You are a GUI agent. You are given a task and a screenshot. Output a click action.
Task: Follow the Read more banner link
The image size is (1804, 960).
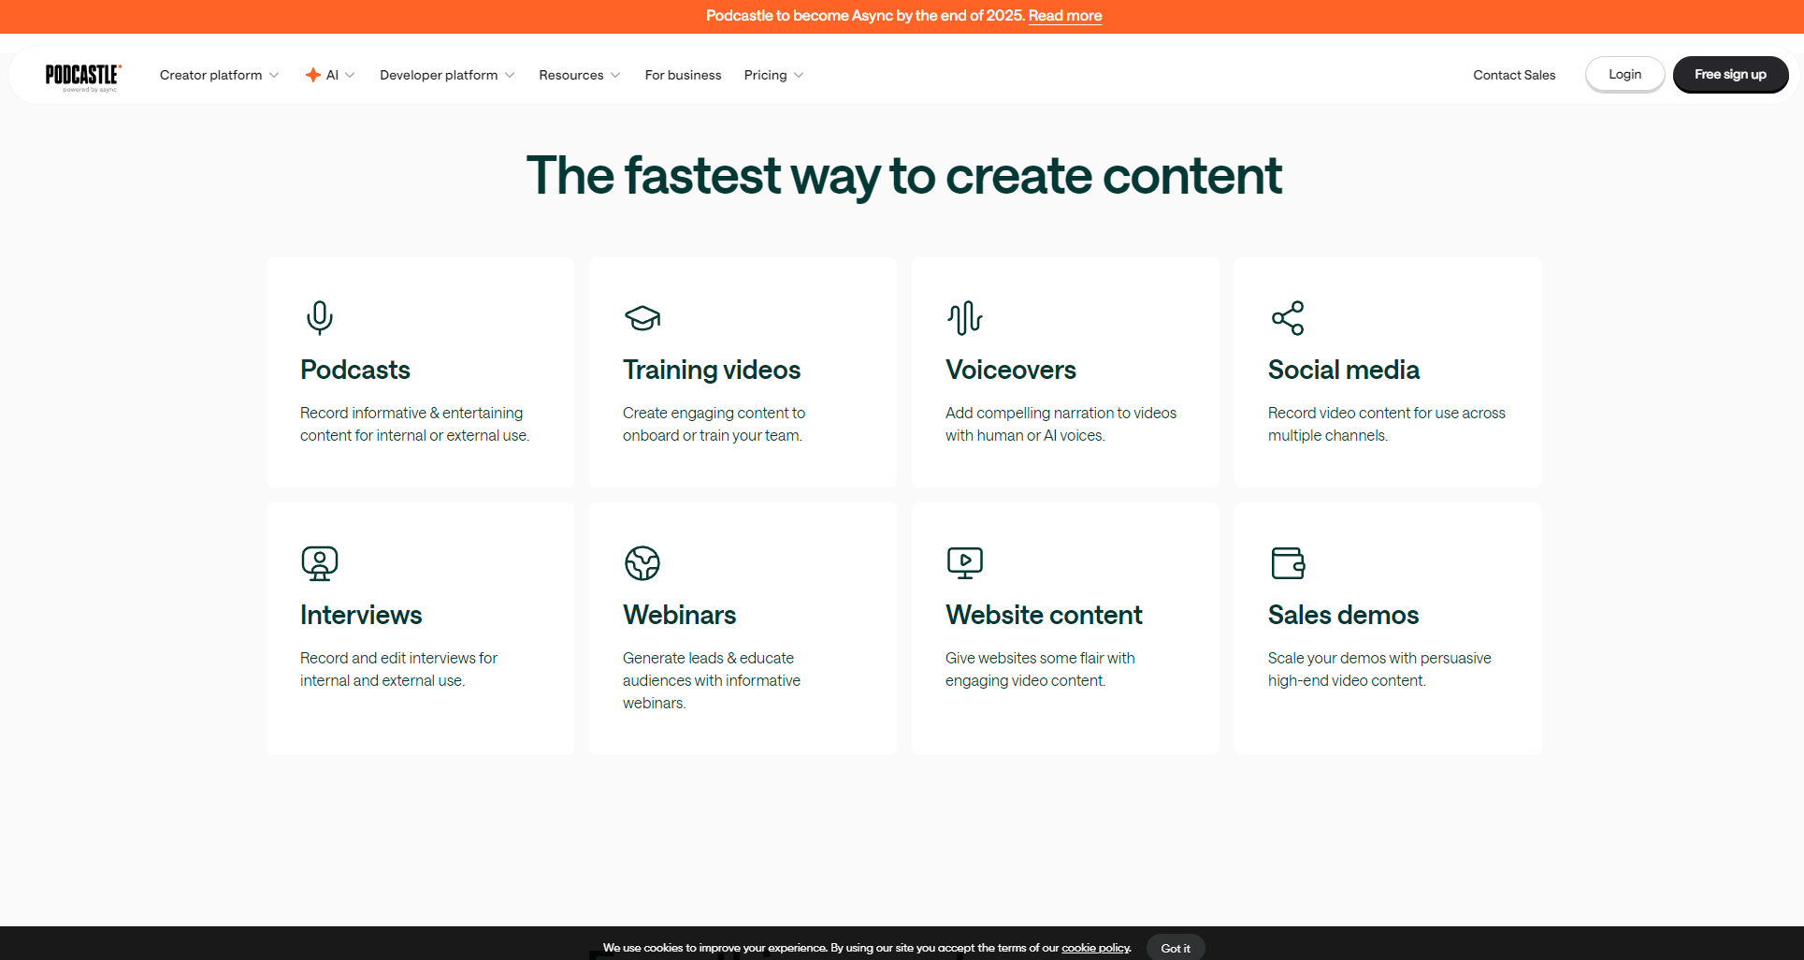[1064, 16]
